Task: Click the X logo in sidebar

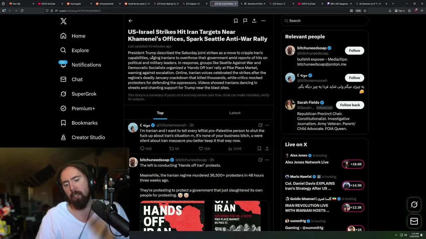Action: click(63, 21)
